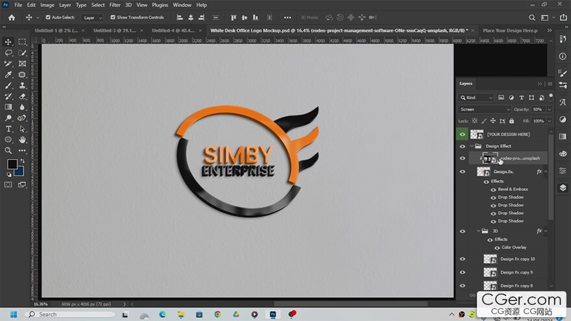Select the Hand tool
Screen dimensions: 571x321
click(22, 140)
